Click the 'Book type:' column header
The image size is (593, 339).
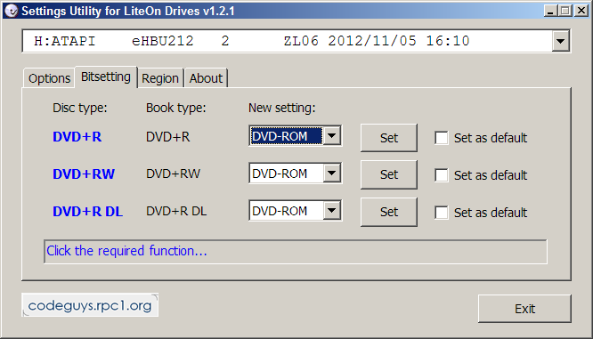(x=176, y=108)
